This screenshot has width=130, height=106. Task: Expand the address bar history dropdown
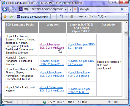pyautogui.click(x=65, y=9)
